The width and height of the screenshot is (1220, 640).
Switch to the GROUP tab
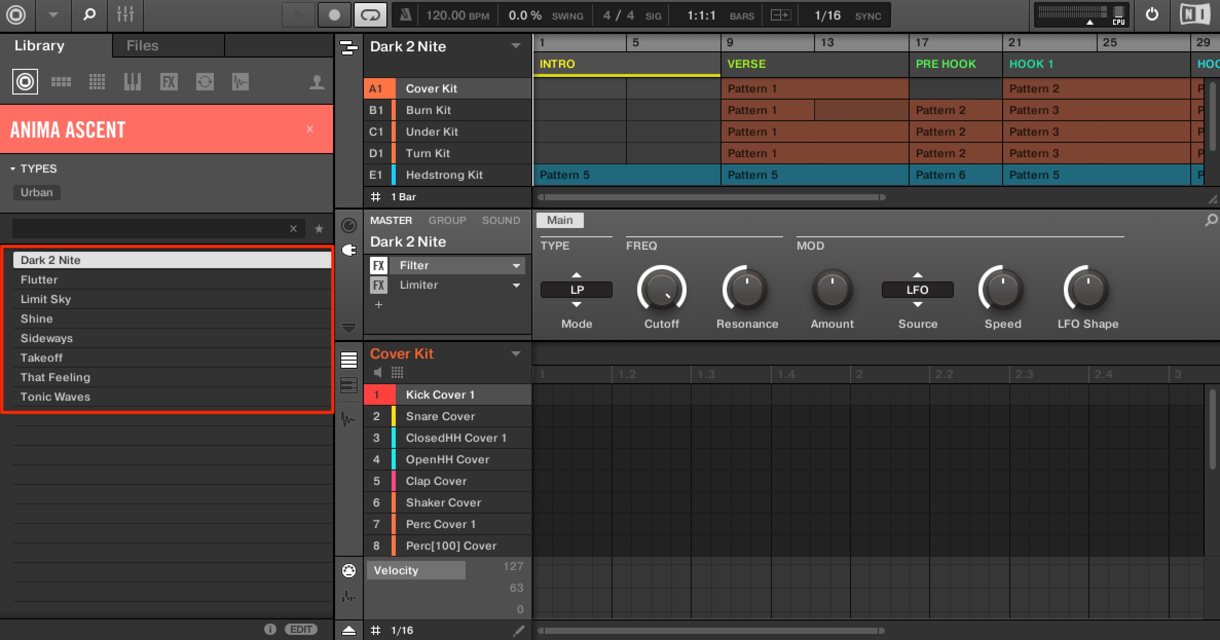tap(447, 220)
